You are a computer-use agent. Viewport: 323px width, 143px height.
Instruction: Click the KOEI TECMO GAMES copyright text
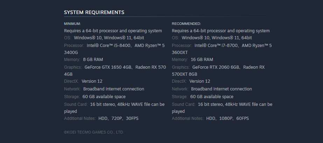pyautogui.click(x=94, y=132)
